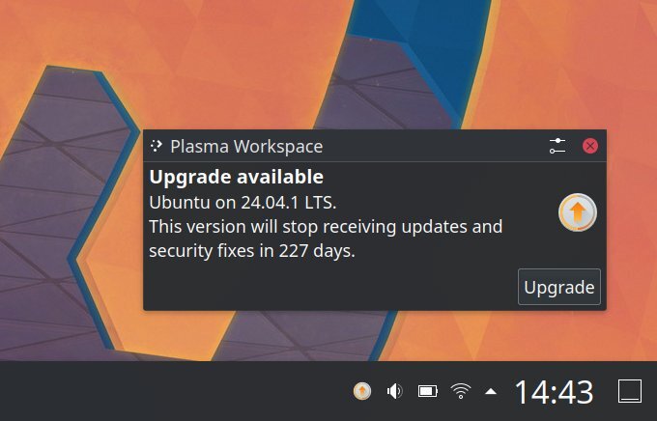Open the Wi-Fi network icon in tray
657x421 pixels.
pyautogui.click(x=461, y=391)
